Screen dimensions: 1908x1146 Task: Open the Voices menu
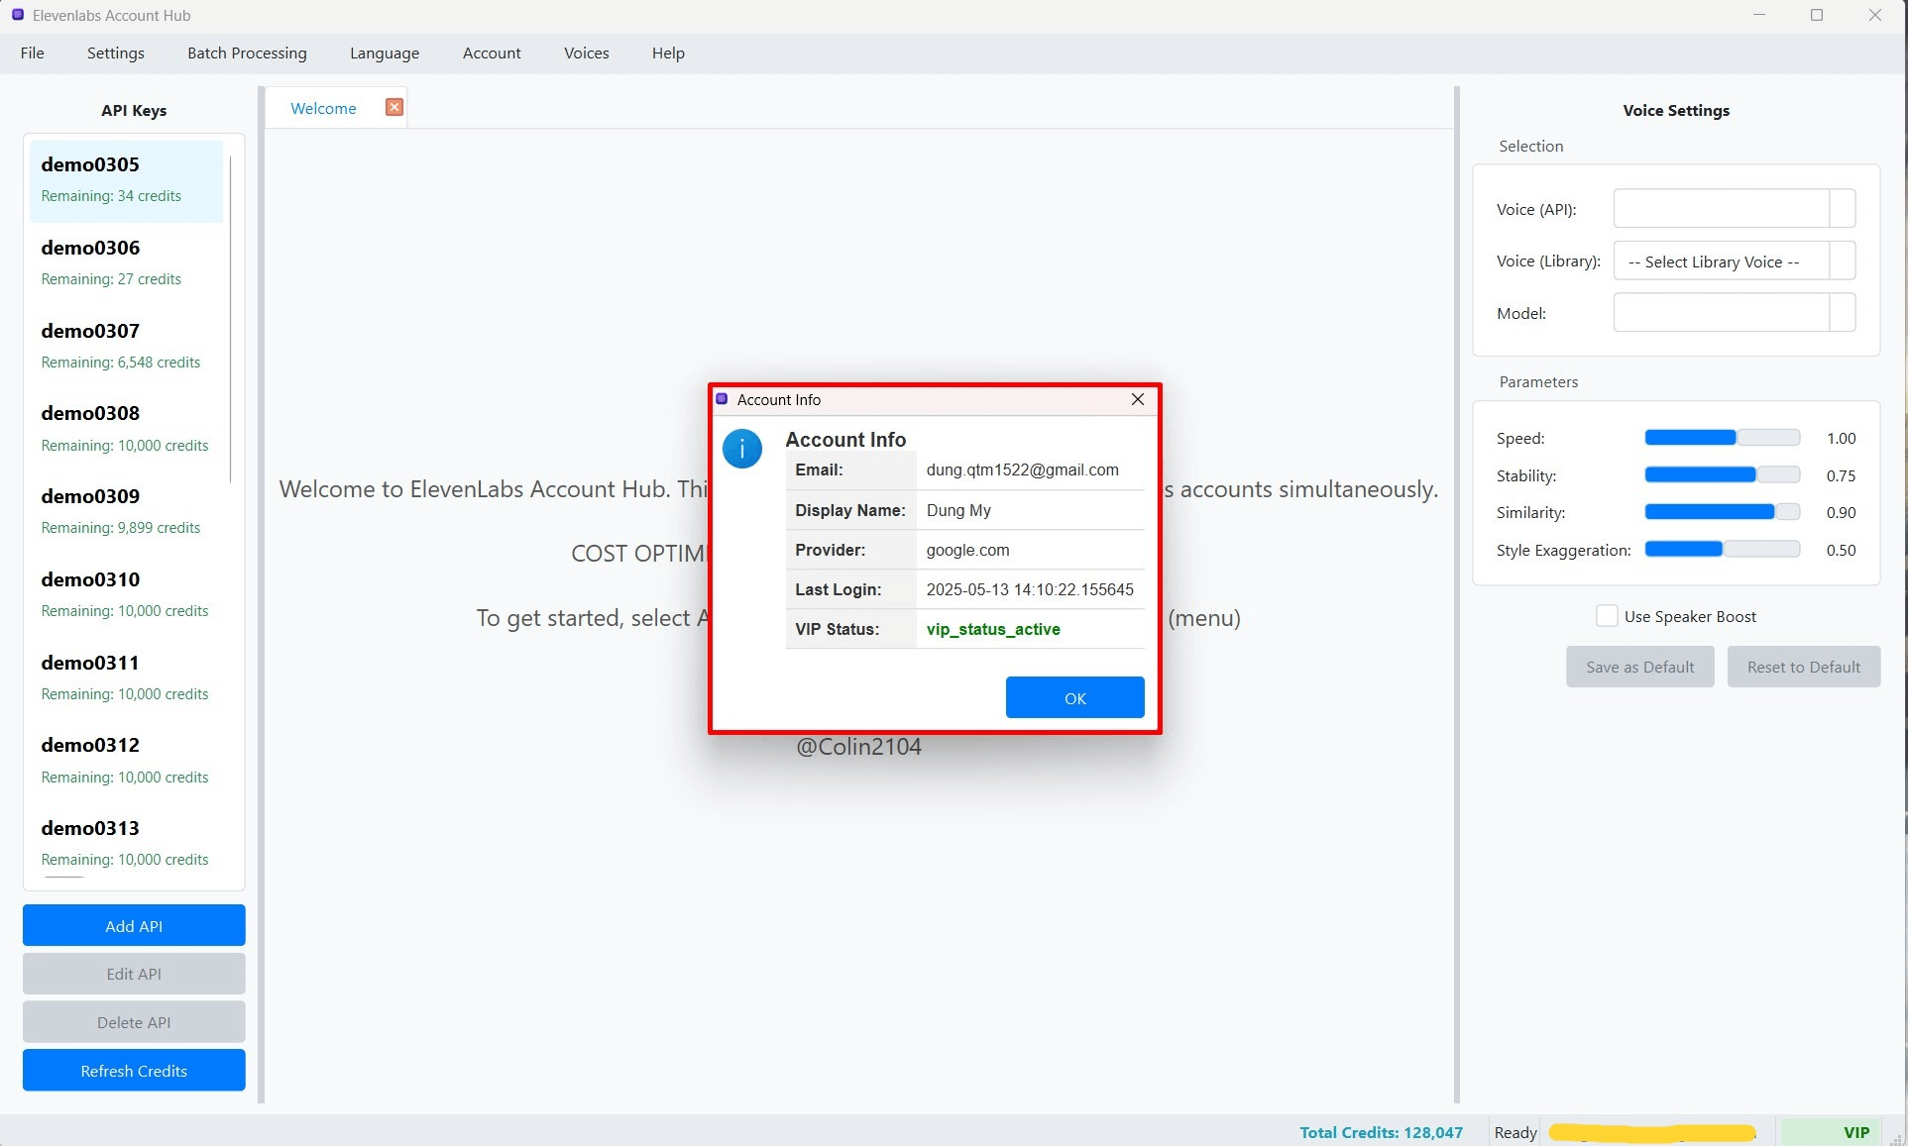pyautogui.click(x=586, y=53)
